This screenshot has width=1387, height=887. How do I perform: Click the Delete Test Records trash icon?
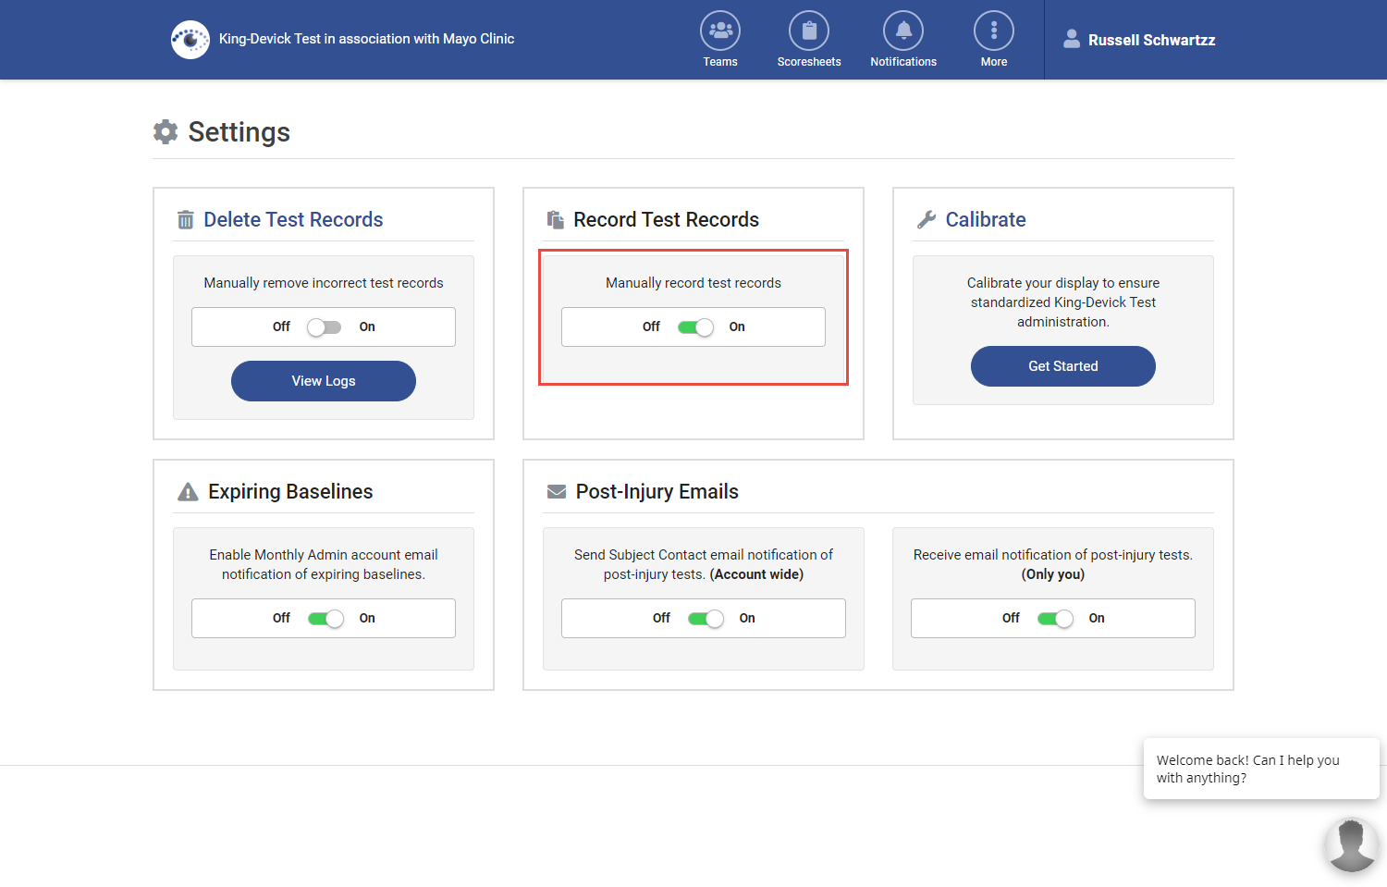(185, 220)
